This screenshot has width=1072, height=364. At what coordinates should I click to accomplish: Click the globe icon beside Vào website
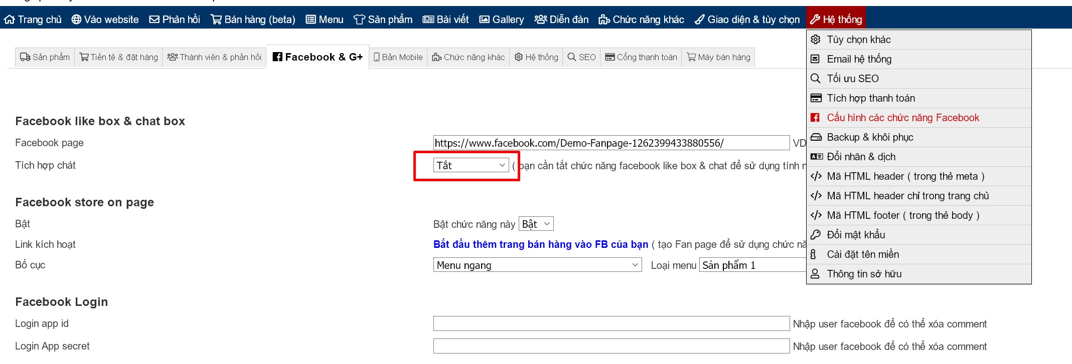pyautogui.click(x=76, y=20)
